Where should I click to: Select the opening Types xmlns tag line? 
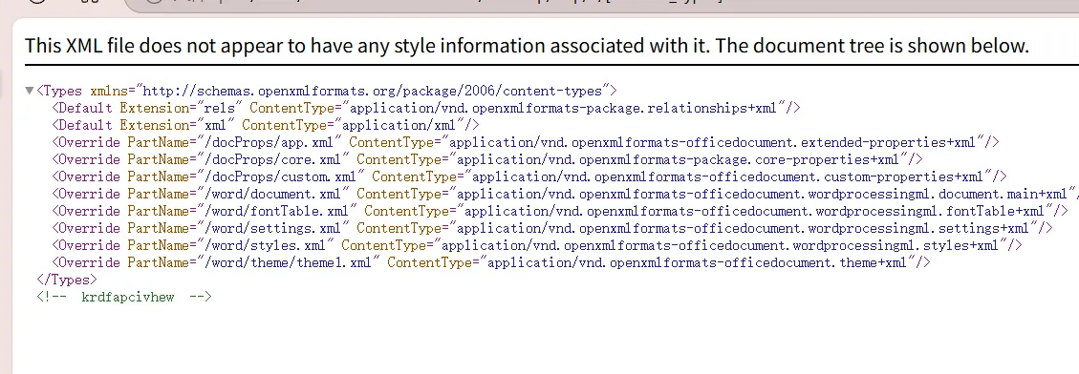coord(327,91)
